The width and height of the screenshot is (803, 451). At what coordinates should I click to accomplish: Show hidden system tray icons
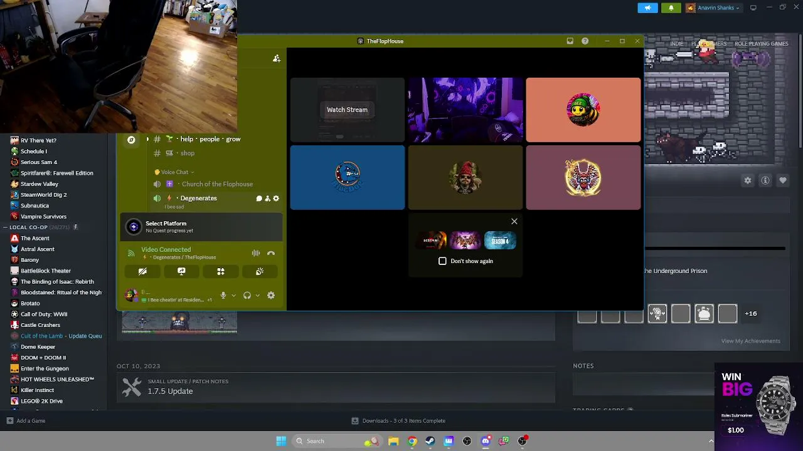(x=711, y=441)
